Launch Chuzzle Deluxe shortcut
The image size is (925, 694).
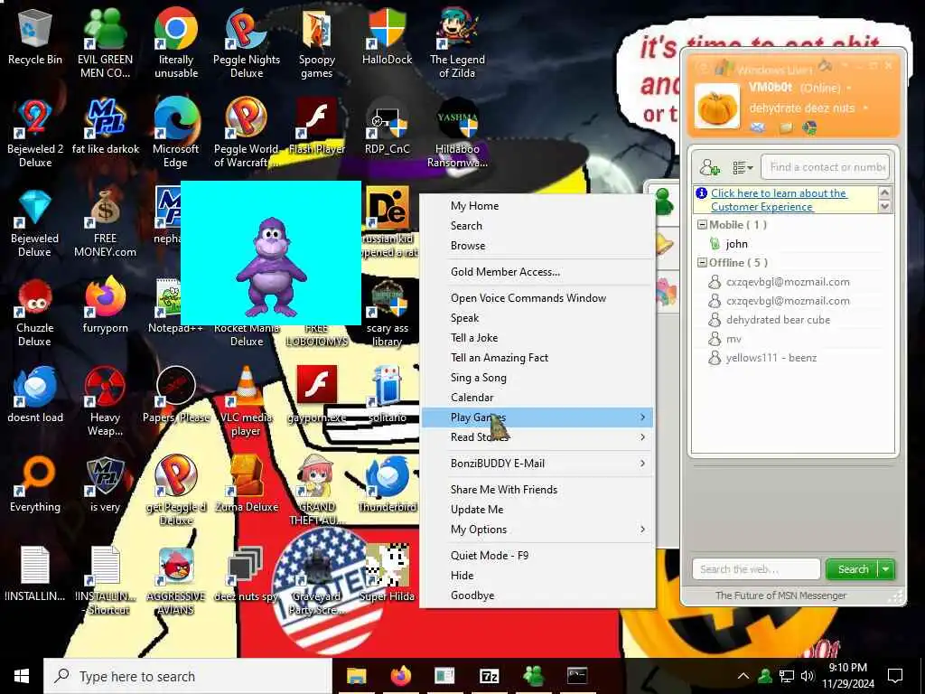35,313
